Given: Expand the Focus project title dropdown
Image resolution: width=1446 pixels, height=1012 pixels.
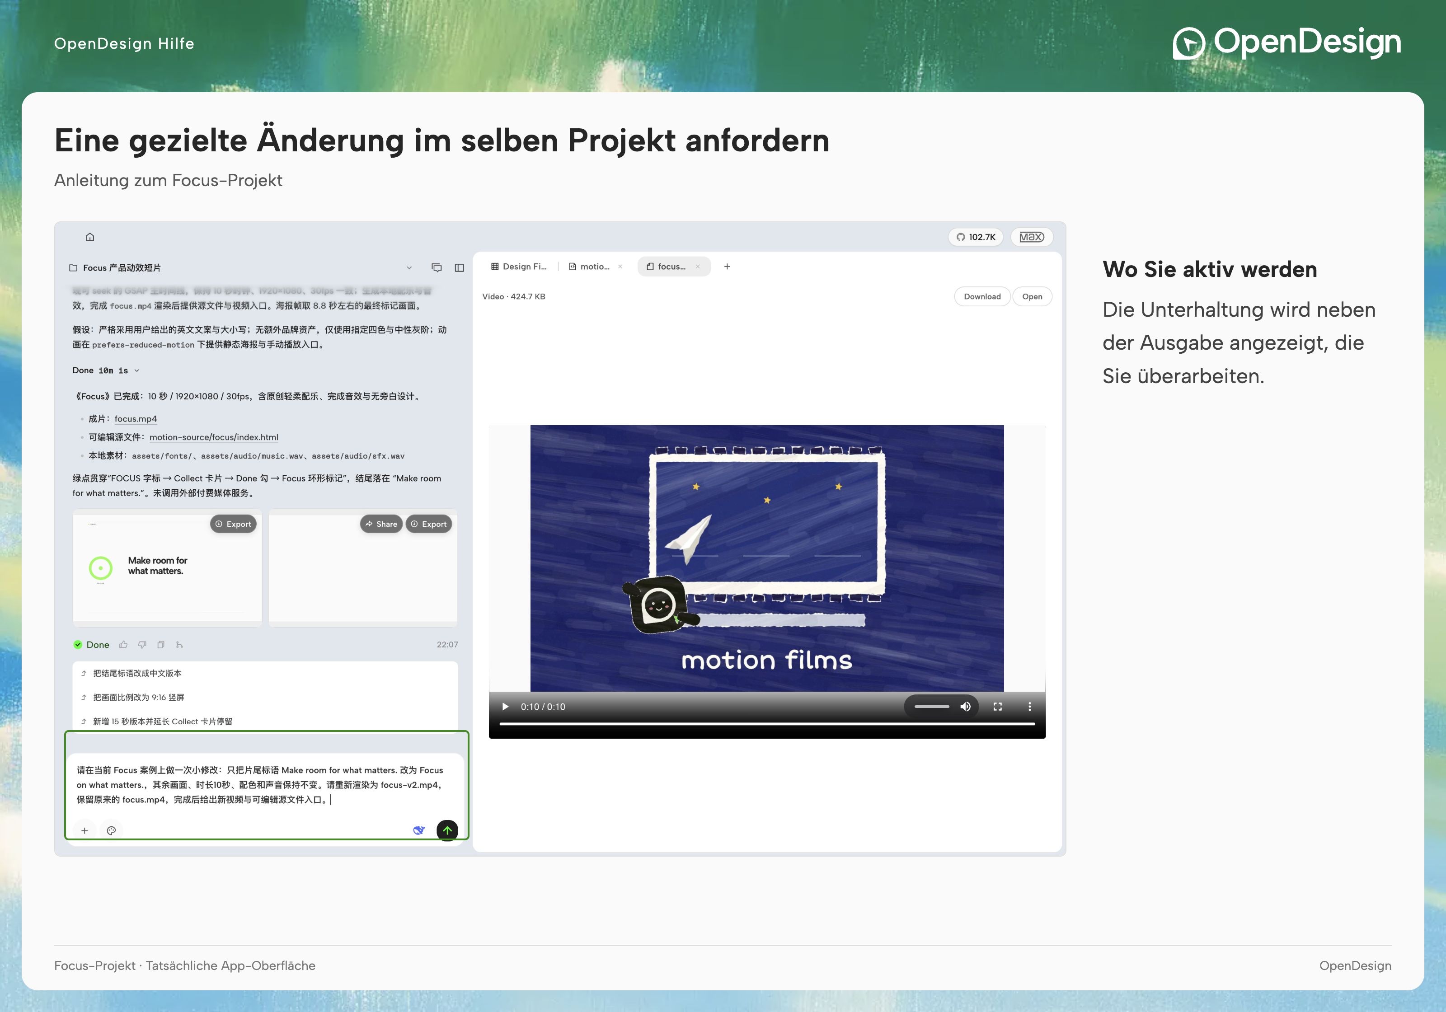Looking at the screenshot, I should (x=409, y=267).
